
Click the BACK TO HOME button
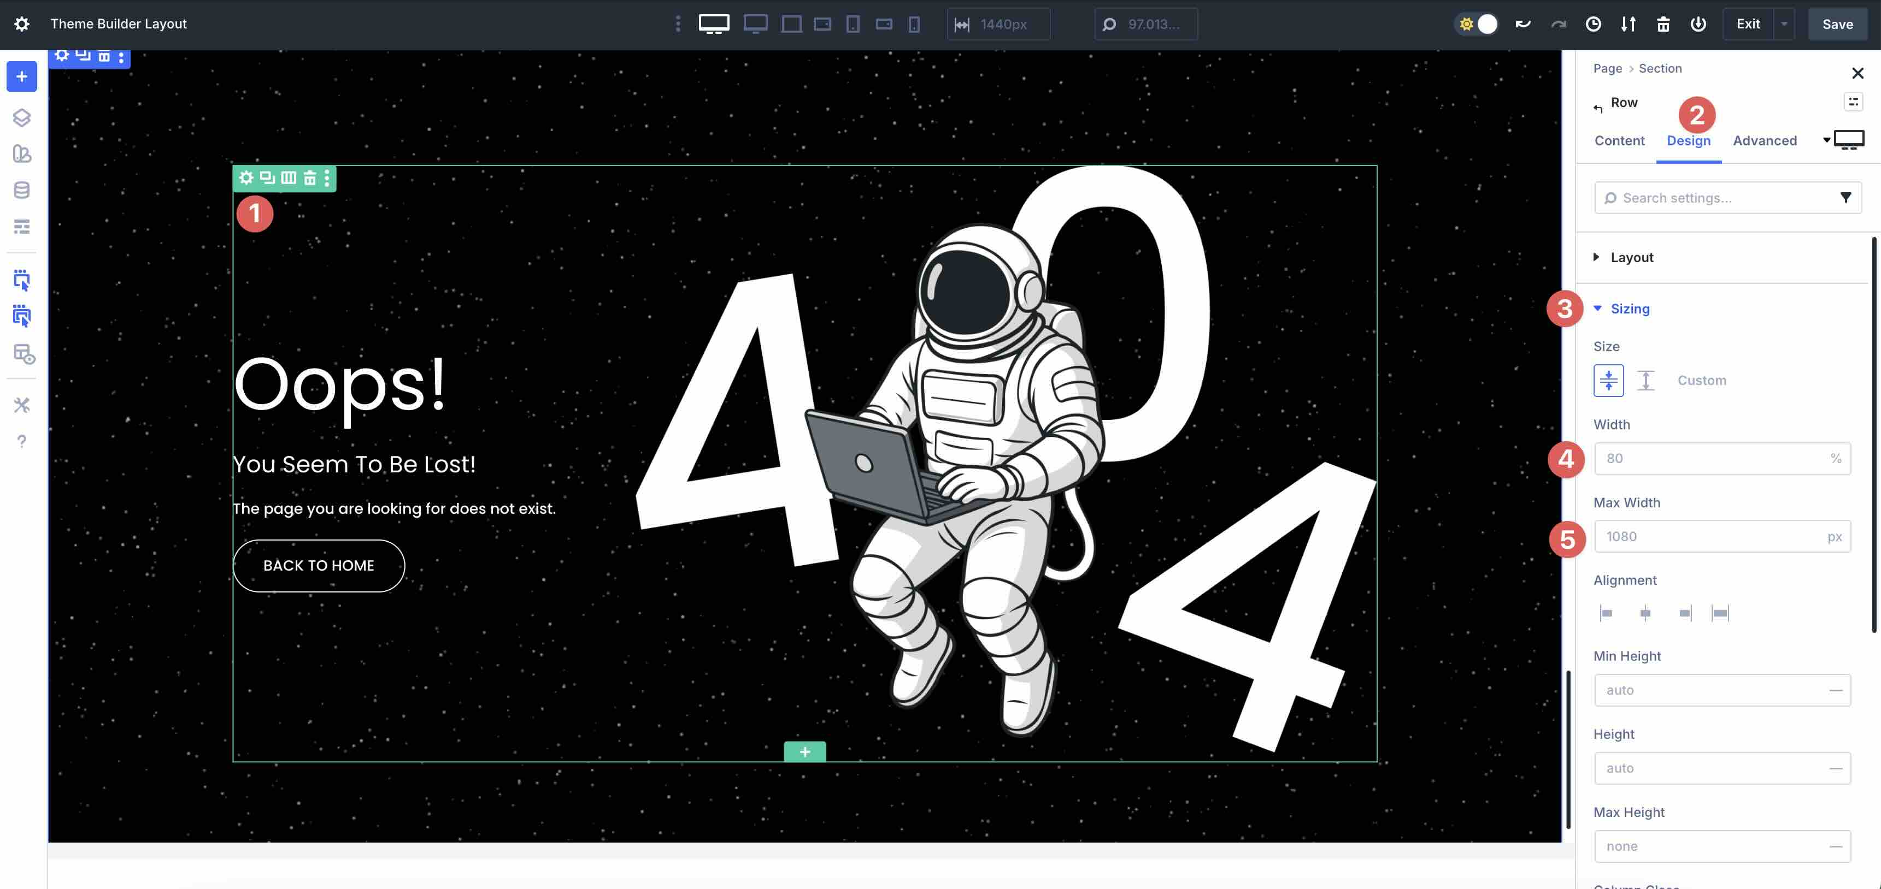tap(319, 566)
